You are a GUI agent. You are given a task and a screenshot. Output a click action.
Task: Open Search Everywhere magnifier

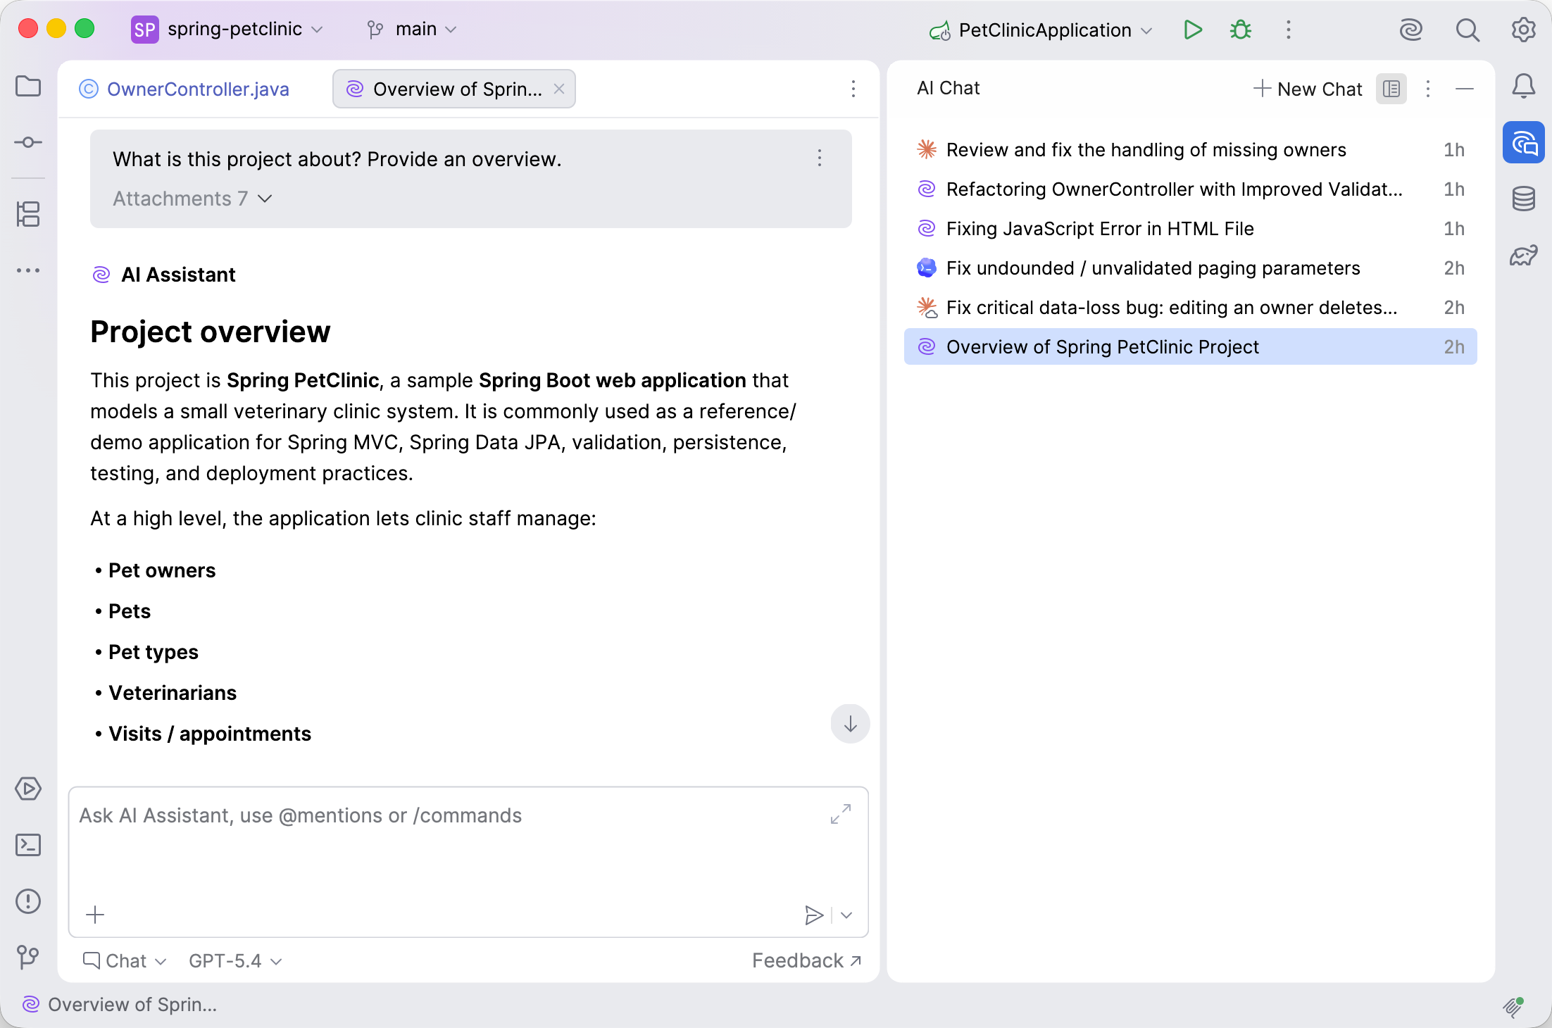pyautogui.click(x=1467, y=30)
